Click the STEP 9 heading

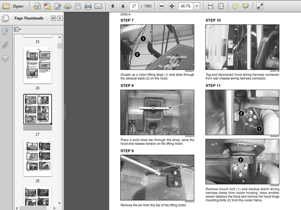pyautogui.click(x=127, y=151)
